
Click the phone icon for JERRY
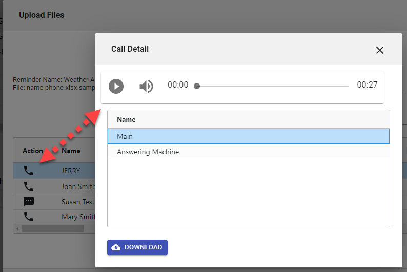pyautogui.click(x=29, y=171)
